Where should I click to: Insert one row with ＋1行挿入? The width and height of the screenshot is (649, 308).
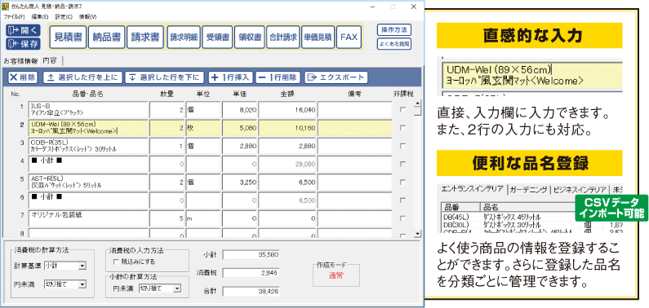click(x=230, y=77)
